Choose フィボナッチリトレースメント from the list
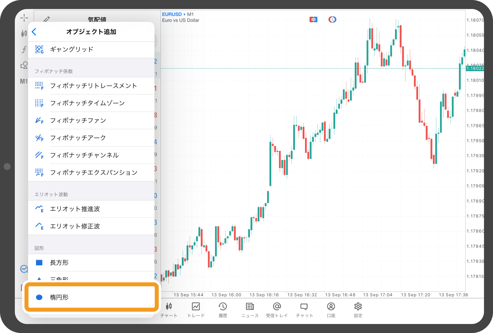Viewport: 493px width, 333px height. (93, 86)
